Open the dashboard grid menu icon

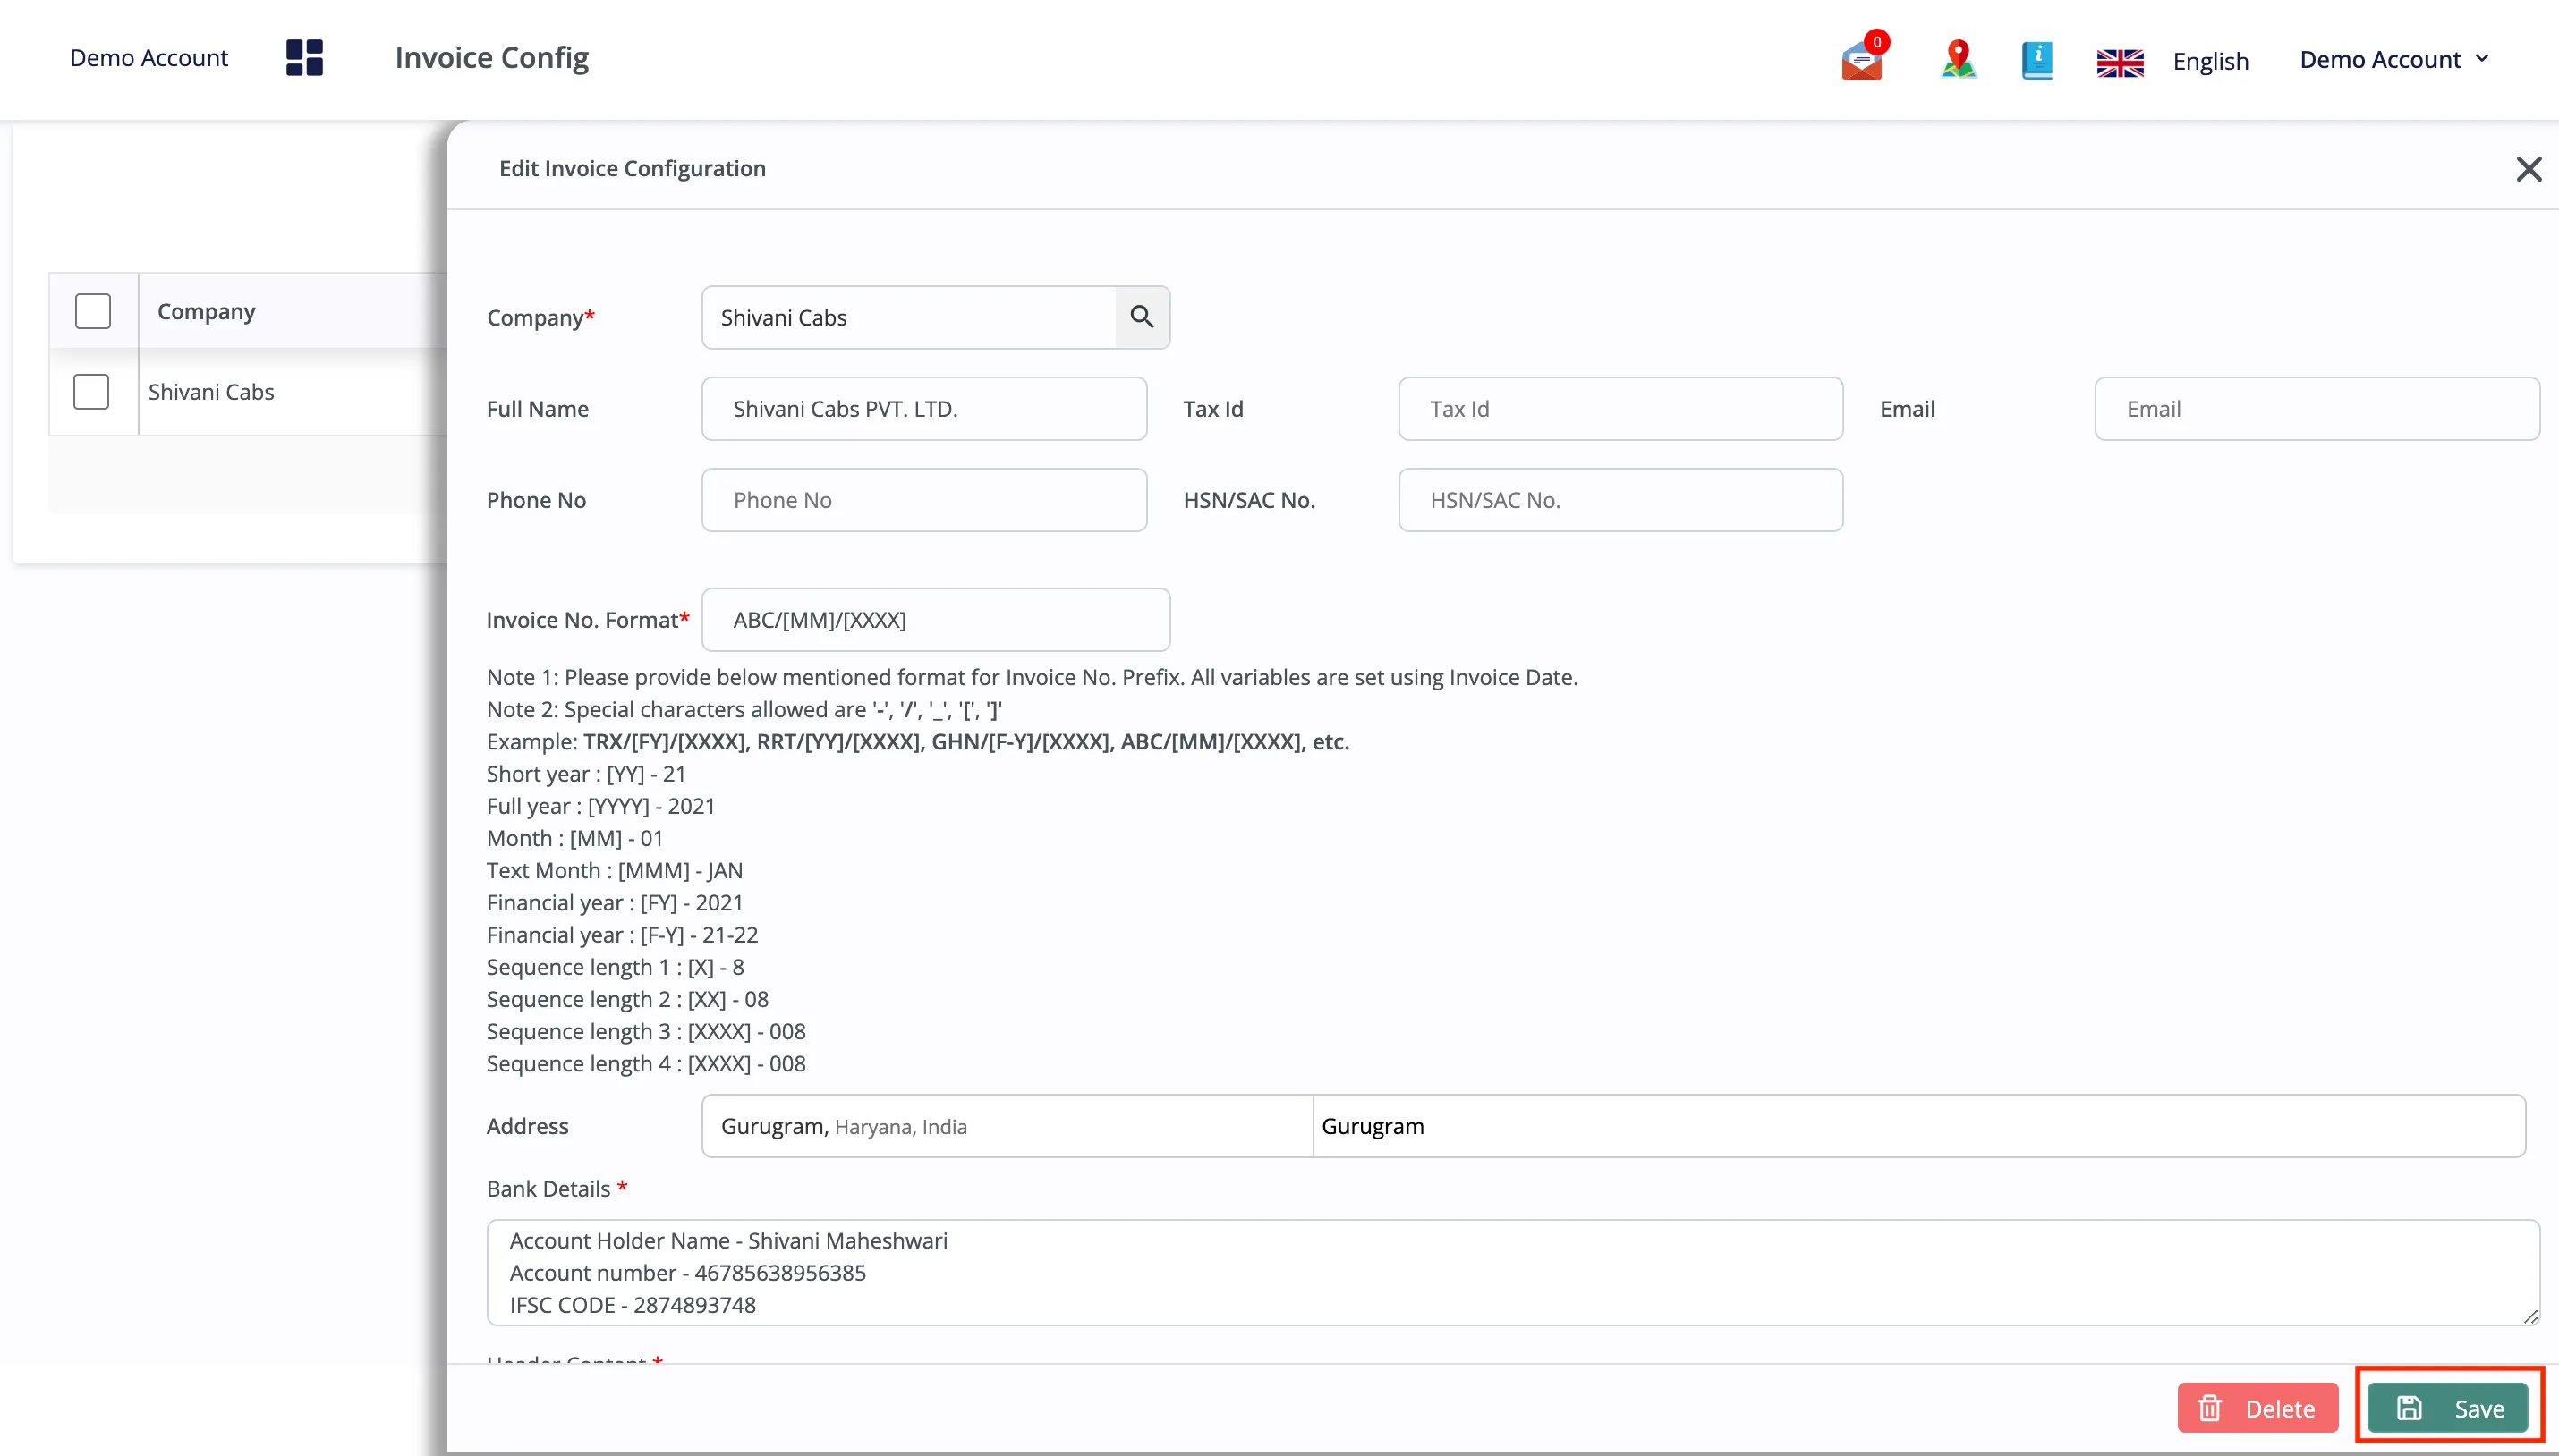pos(304,58)
